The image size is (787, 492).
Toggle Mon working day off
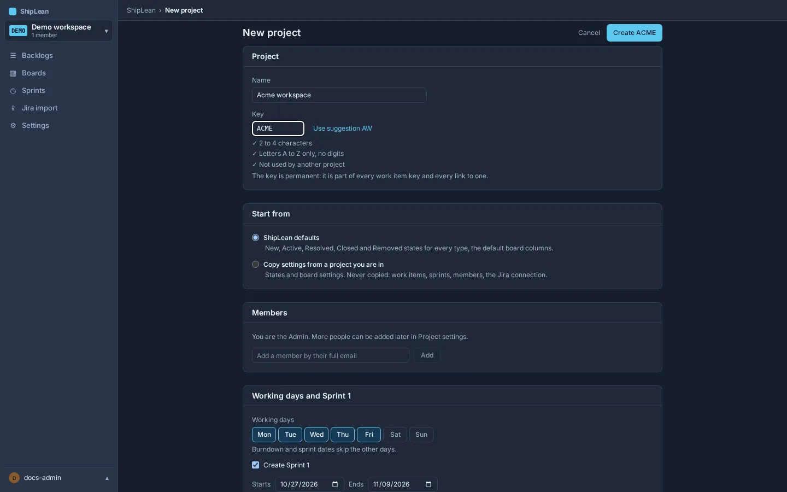click(264, 435)
